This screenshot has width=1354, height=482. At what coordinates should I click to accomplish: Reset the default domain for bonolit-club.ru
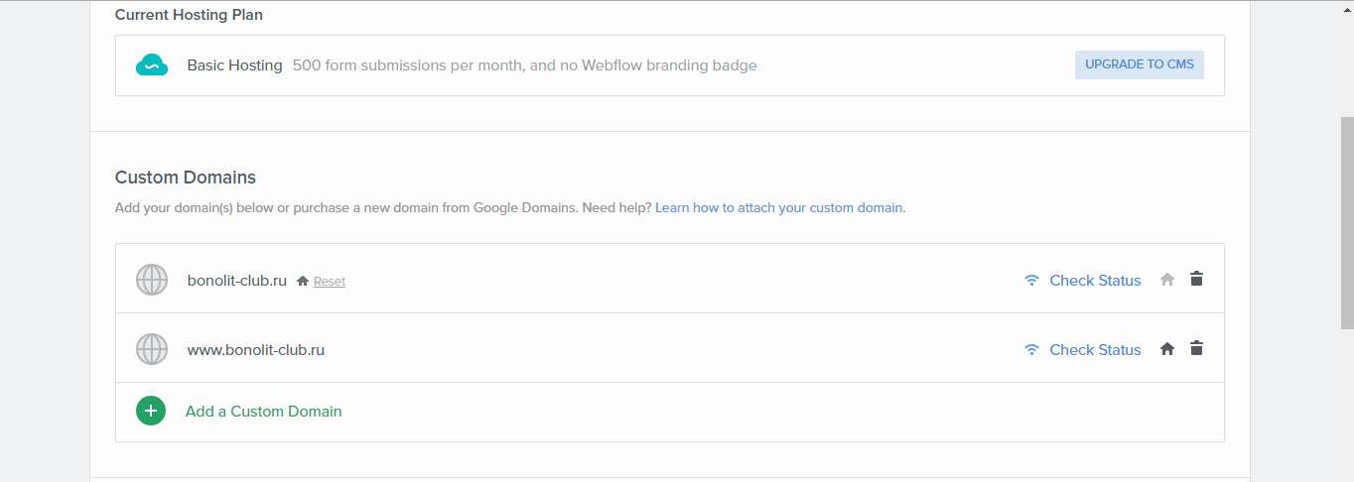[x=330, y=282]
